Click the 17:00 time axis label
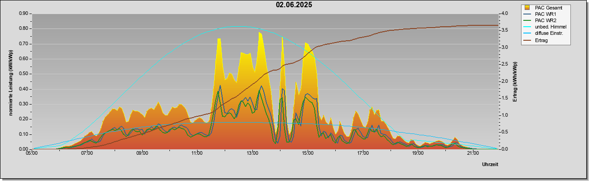The height and width of the screenshot is (181, 589). (x=362, y=153)
